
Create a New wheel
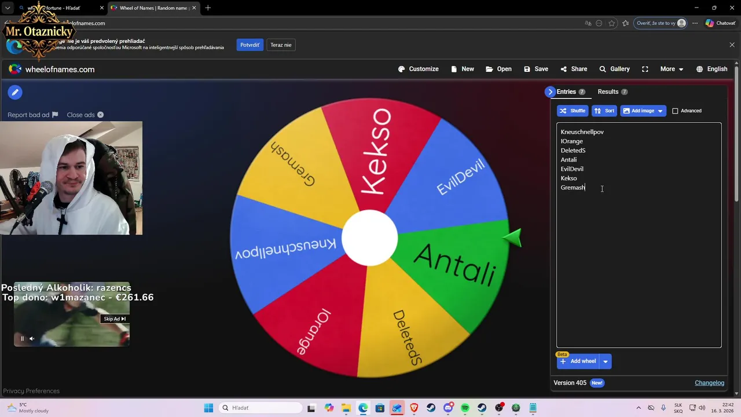(462, 69)
